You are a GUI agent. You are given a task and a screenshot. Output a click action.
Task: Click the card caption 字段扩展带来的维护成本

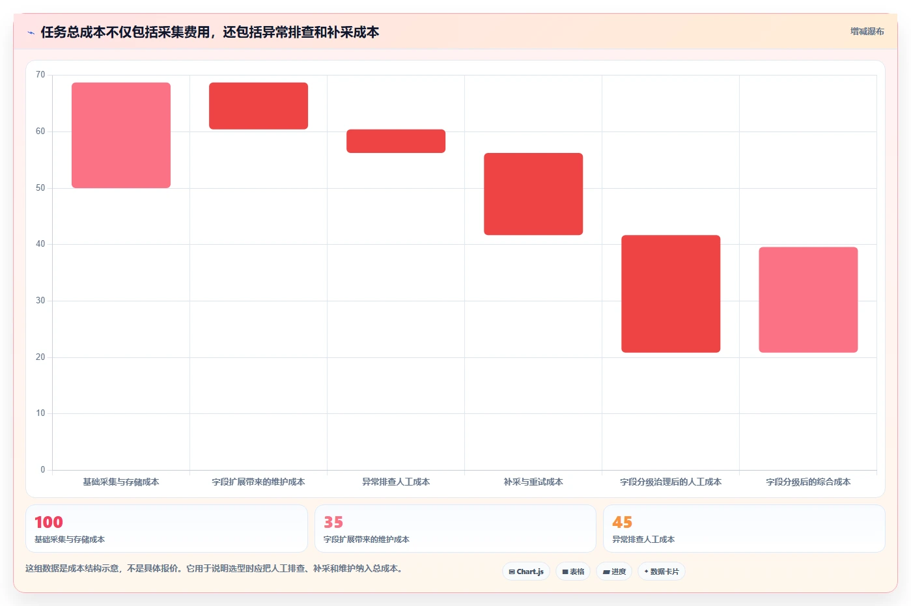367,540
